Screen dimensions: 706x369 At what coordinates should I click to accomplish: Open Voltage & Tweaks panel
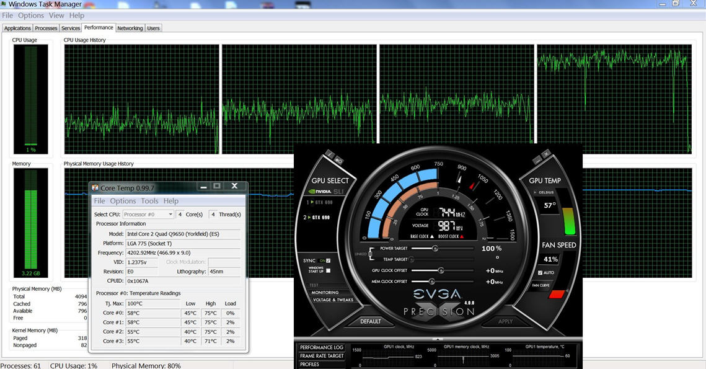click(x=333, y=300)
